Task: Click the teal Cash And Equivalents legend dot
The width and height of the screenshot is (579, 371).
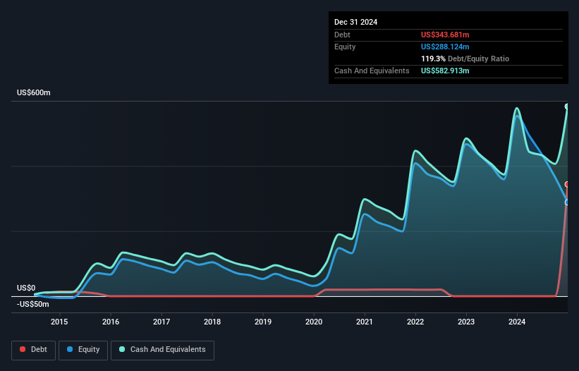Action: click(122, 349)
